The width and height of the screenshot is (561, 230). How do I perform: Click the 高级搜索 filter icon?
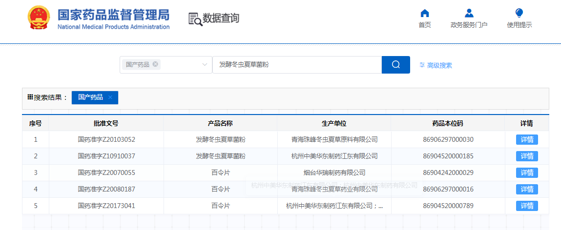(422, 65)
